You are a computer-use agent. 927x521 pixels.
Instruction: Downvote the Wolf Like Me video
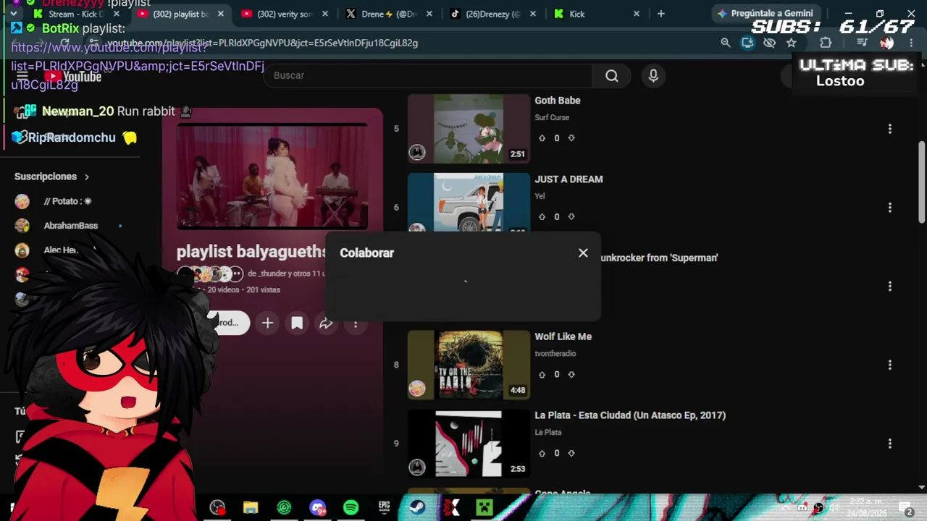click(571, 375)
